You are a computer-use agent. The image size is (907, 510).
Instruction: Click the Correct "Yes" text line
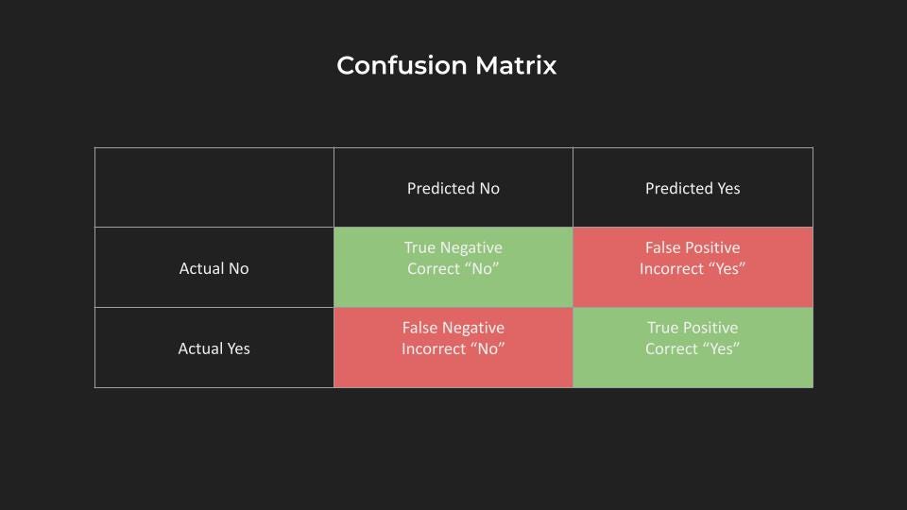pyautogui.click(x=693, y=348)
